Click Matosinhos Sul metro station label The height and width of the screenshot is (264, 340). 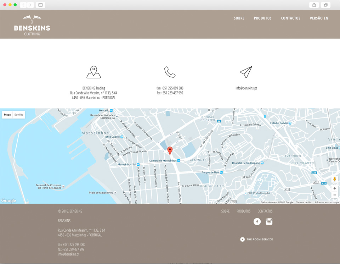tap(128, 165)
